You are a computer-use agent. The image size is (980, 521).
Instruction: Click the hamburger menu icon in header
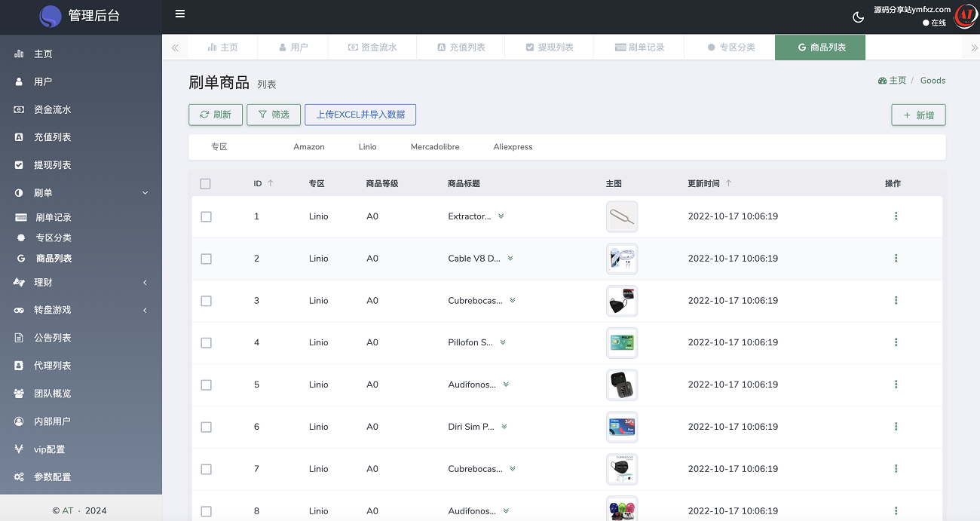pos(179,14)
